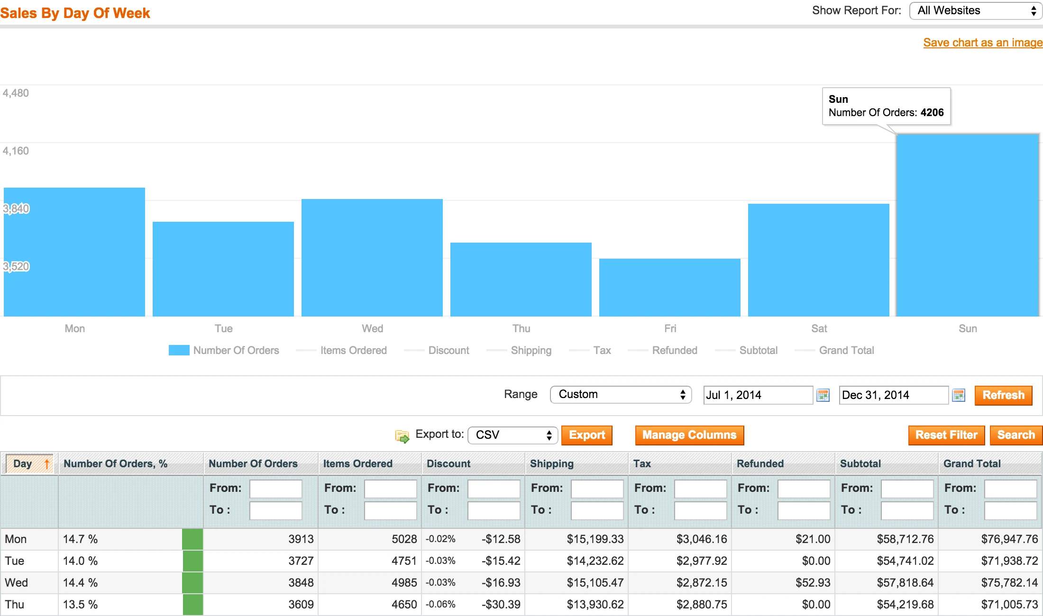The height and width of the screenshot is (616, 1043).
Task: Open the calendar picker for the end date
Action: 959,395
